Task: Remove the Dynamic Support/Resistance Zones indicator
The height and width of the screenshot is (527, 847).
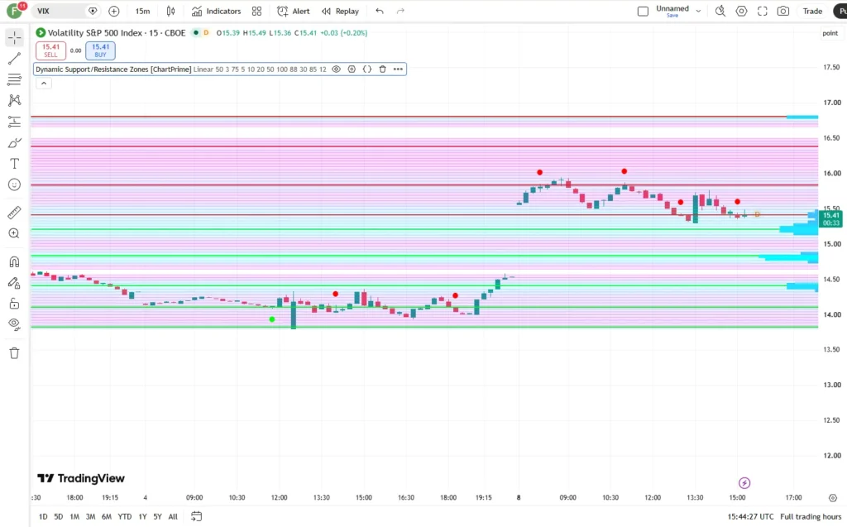Action: [382, 69]
